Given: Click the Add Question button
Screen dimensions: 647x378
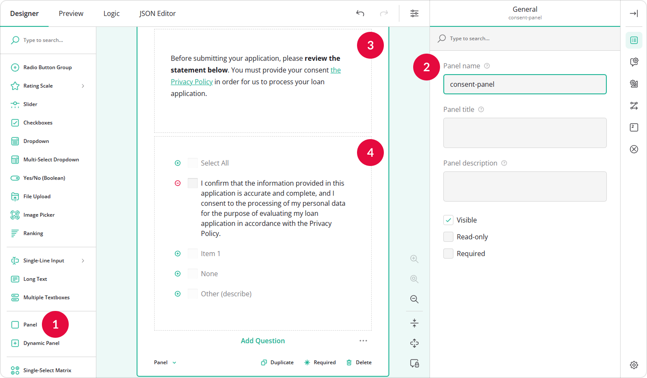Looking at the screenshot, I should point(263,341).
